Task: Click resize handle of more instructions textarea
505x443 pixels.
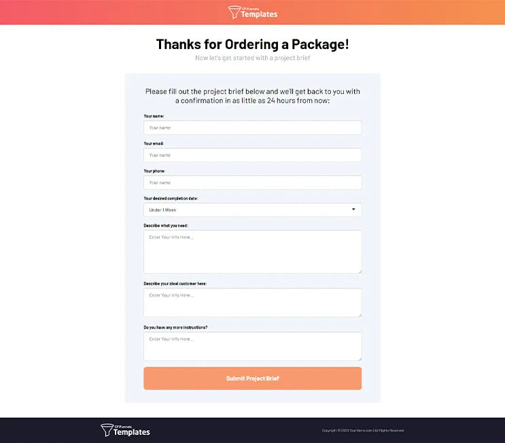Action: point(359,358)
